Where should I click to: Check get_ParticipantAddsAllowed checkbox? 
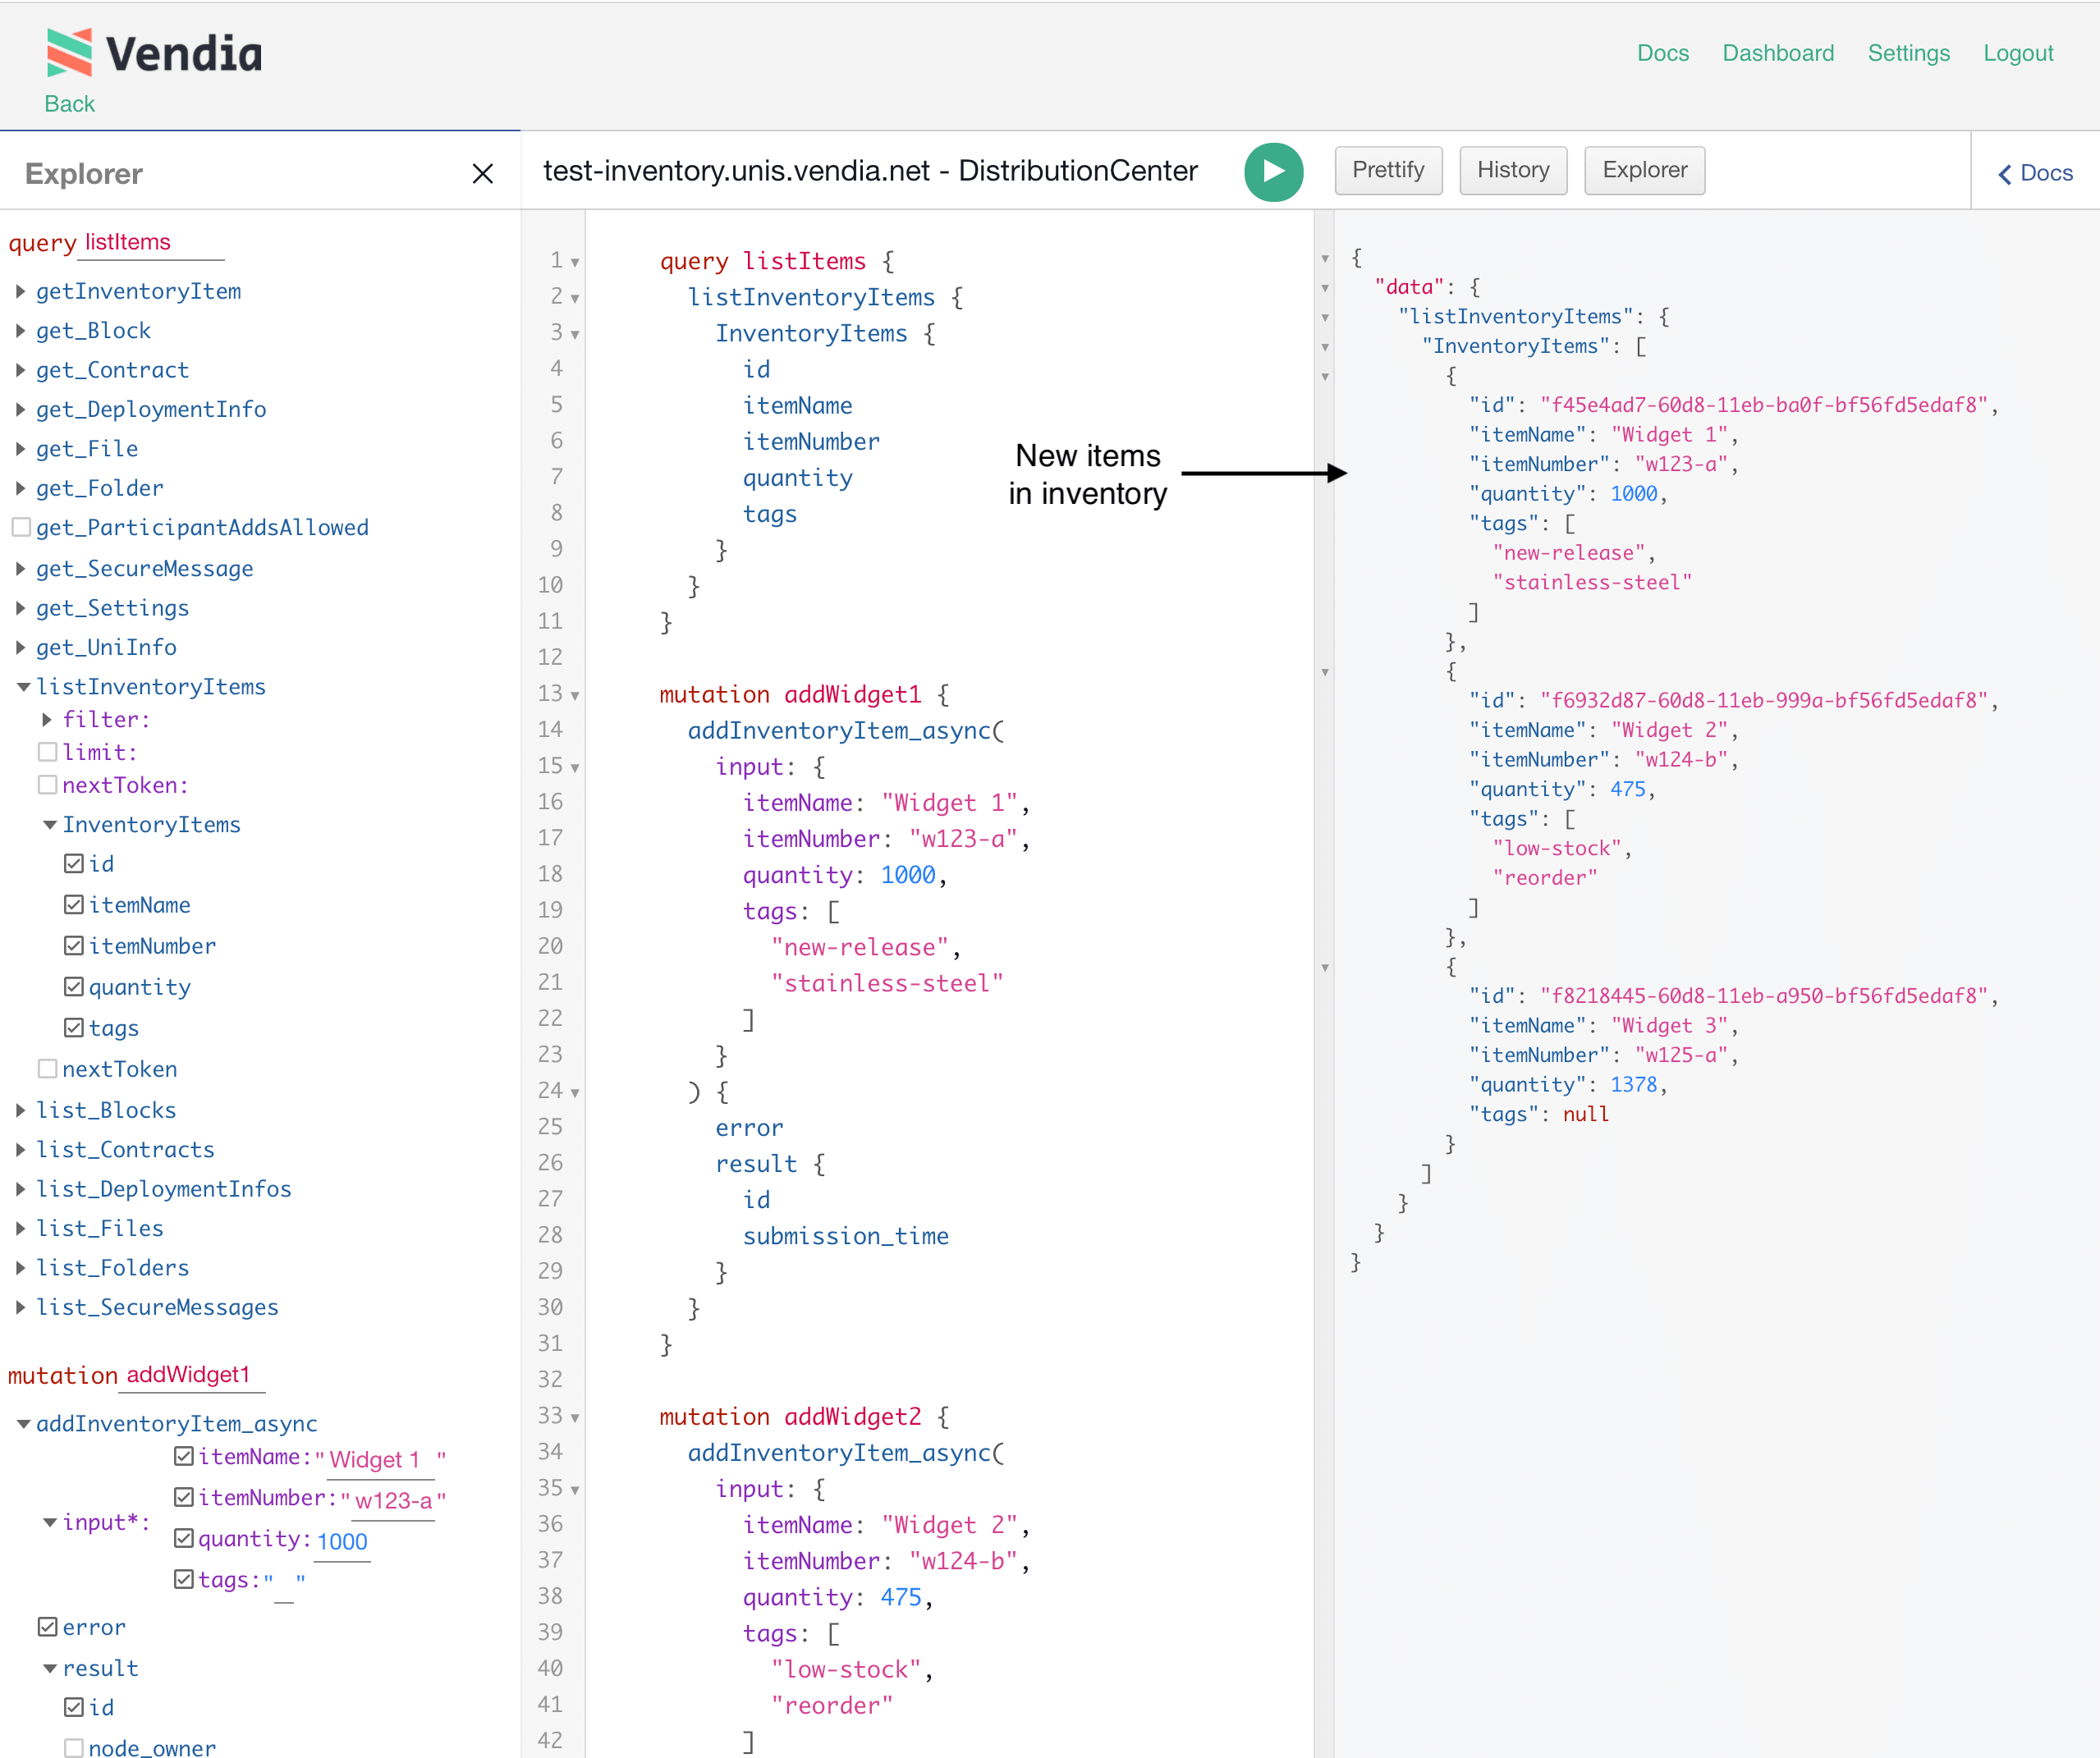(x=21, y=527)
